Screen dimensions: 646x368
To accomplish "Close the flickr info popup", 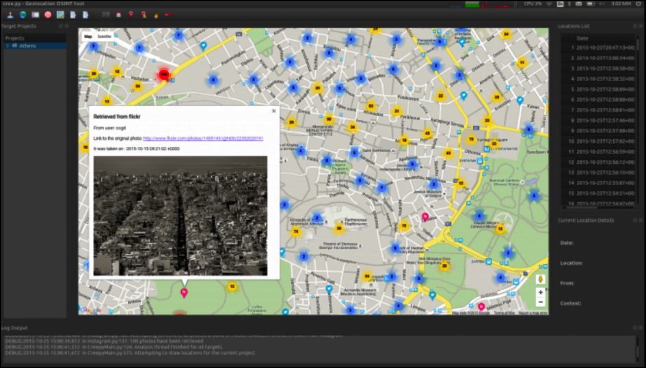I will tap(273, 111).
